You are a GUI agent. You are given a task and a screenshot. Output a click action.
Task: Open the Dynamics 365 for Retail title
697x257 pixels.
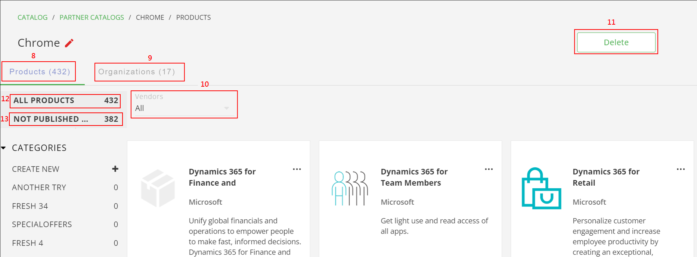[606, 177]
